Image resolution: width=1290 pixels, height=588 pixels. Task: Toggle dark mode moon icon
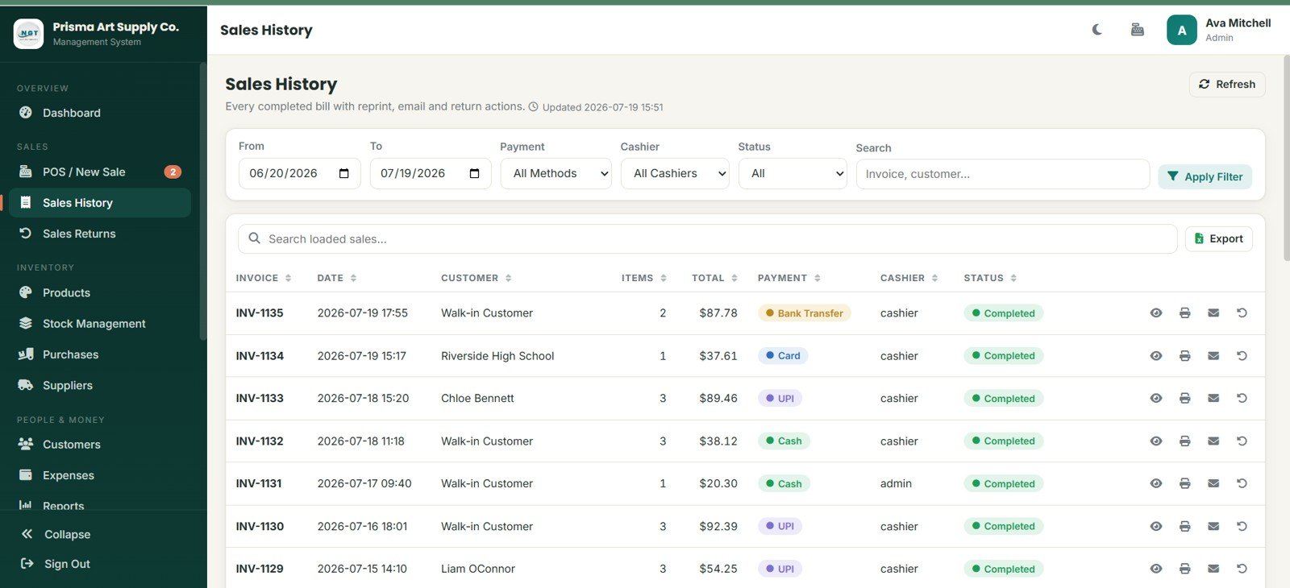point(1096,30)
